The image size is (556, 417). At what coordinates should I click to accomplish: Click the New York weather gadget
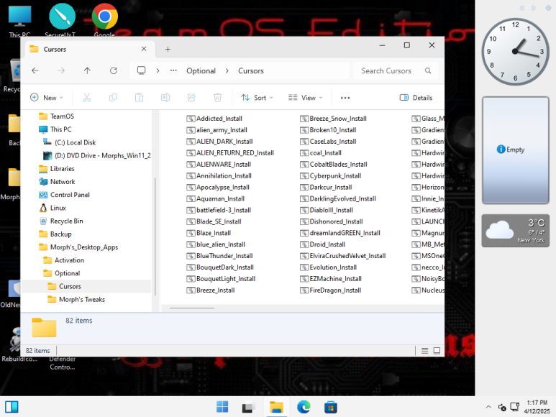click(515, 231)
